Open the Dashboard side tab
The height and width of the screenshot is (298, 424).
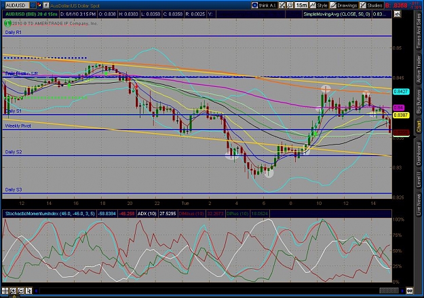(x=419, y=153)
